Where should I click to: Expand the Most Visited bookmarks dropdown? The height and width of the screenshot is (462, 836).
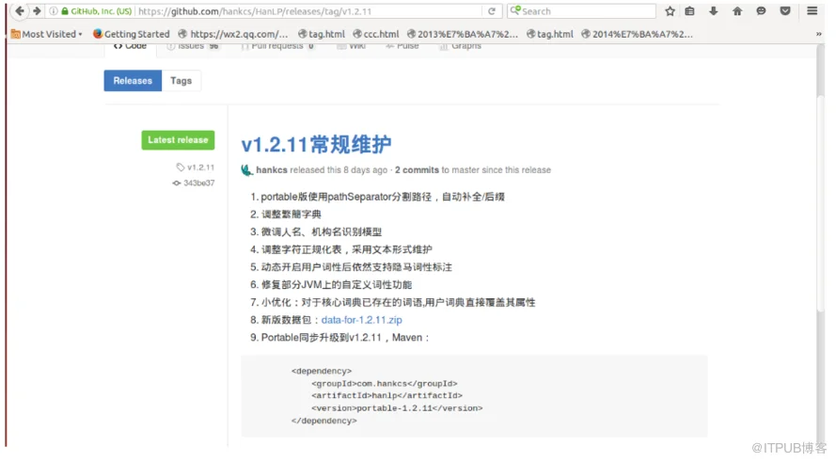coord(46,34)
